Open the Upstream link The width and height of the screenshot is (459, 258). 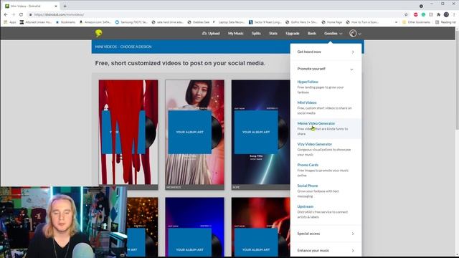[x=305, y=206]
